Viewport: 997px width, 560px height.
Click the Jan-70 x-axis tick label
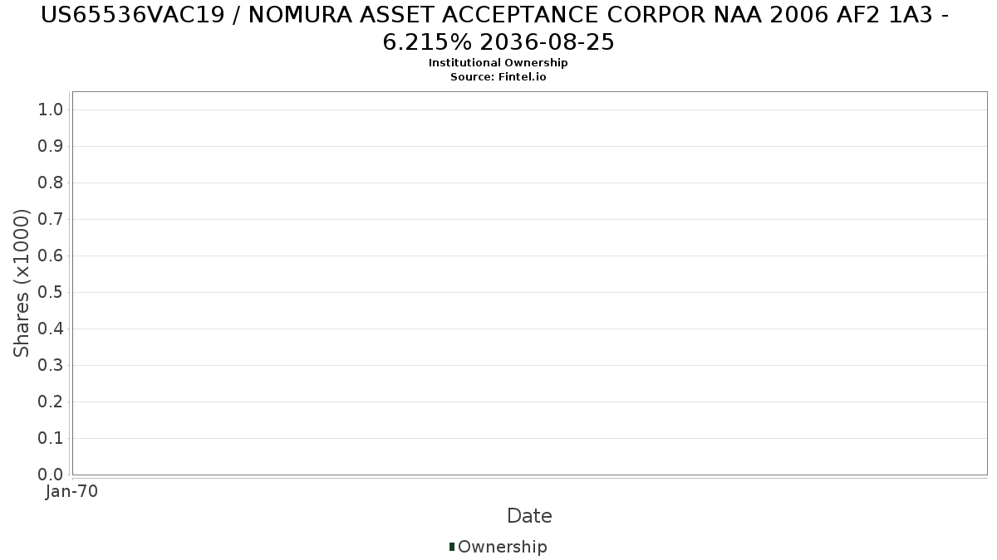(71, 491)
